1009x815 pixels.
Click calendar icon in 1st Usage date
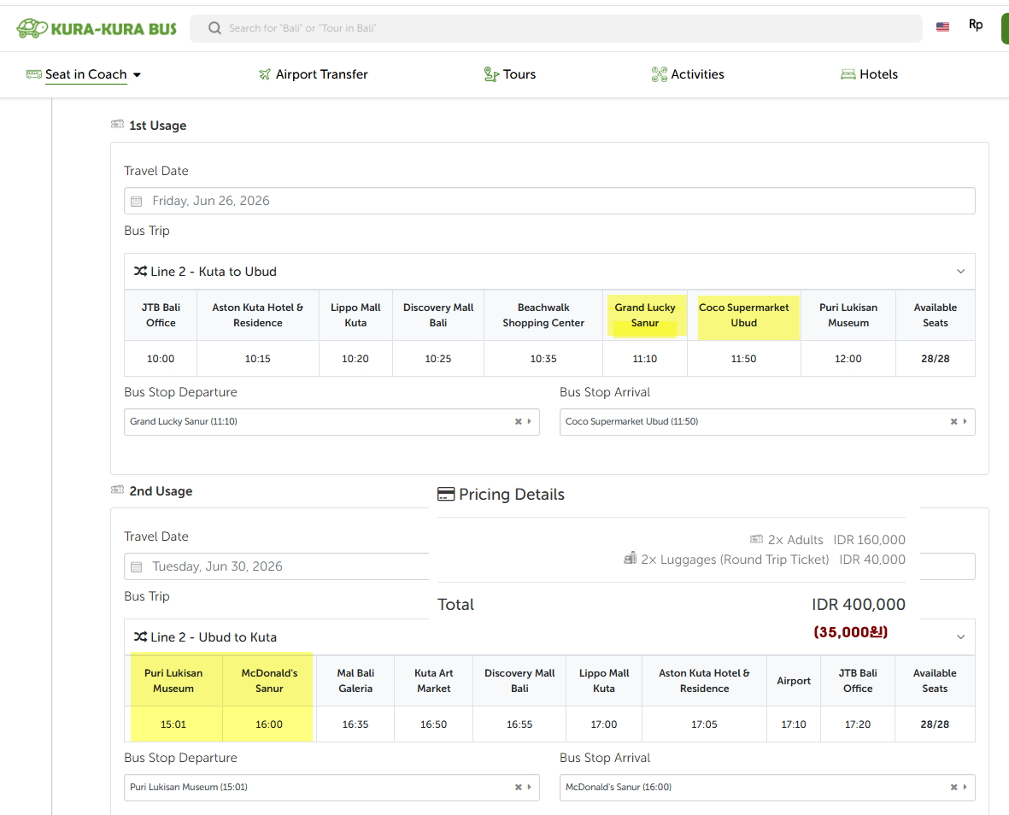pos(137,202)
